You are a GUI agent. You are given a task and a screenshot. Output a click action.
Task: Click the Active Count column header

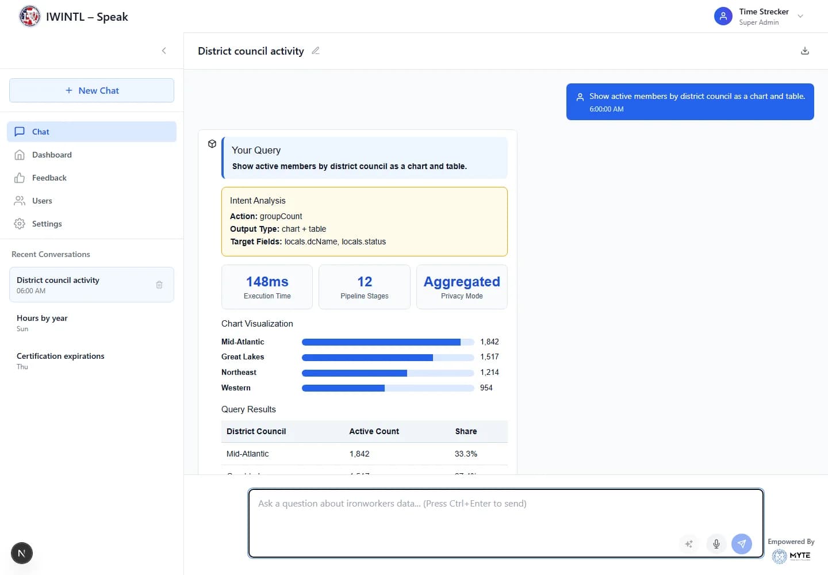(x=374, y=431)
